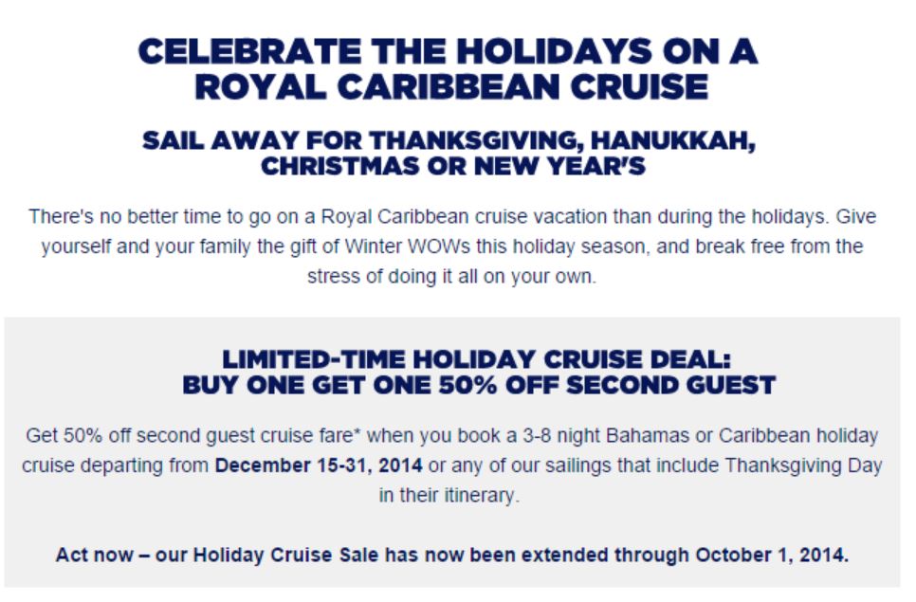Click the "Thanksgiving Day" phrase in deal text
The width and height of the screenshot is (916, 602).
point(803,465)
